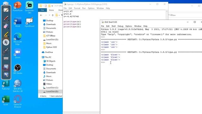The image size is (202, 114).
Task: Click the last shell prompt in IDLE Shell
Action: [x=103, y=62]
